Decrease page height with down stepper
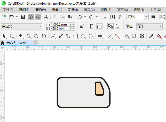 click(70, 29)
